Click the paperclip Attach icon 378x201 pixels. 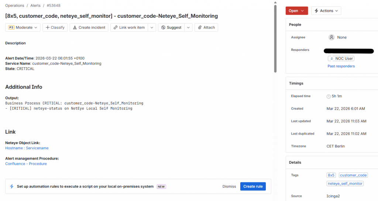point(200,27)
